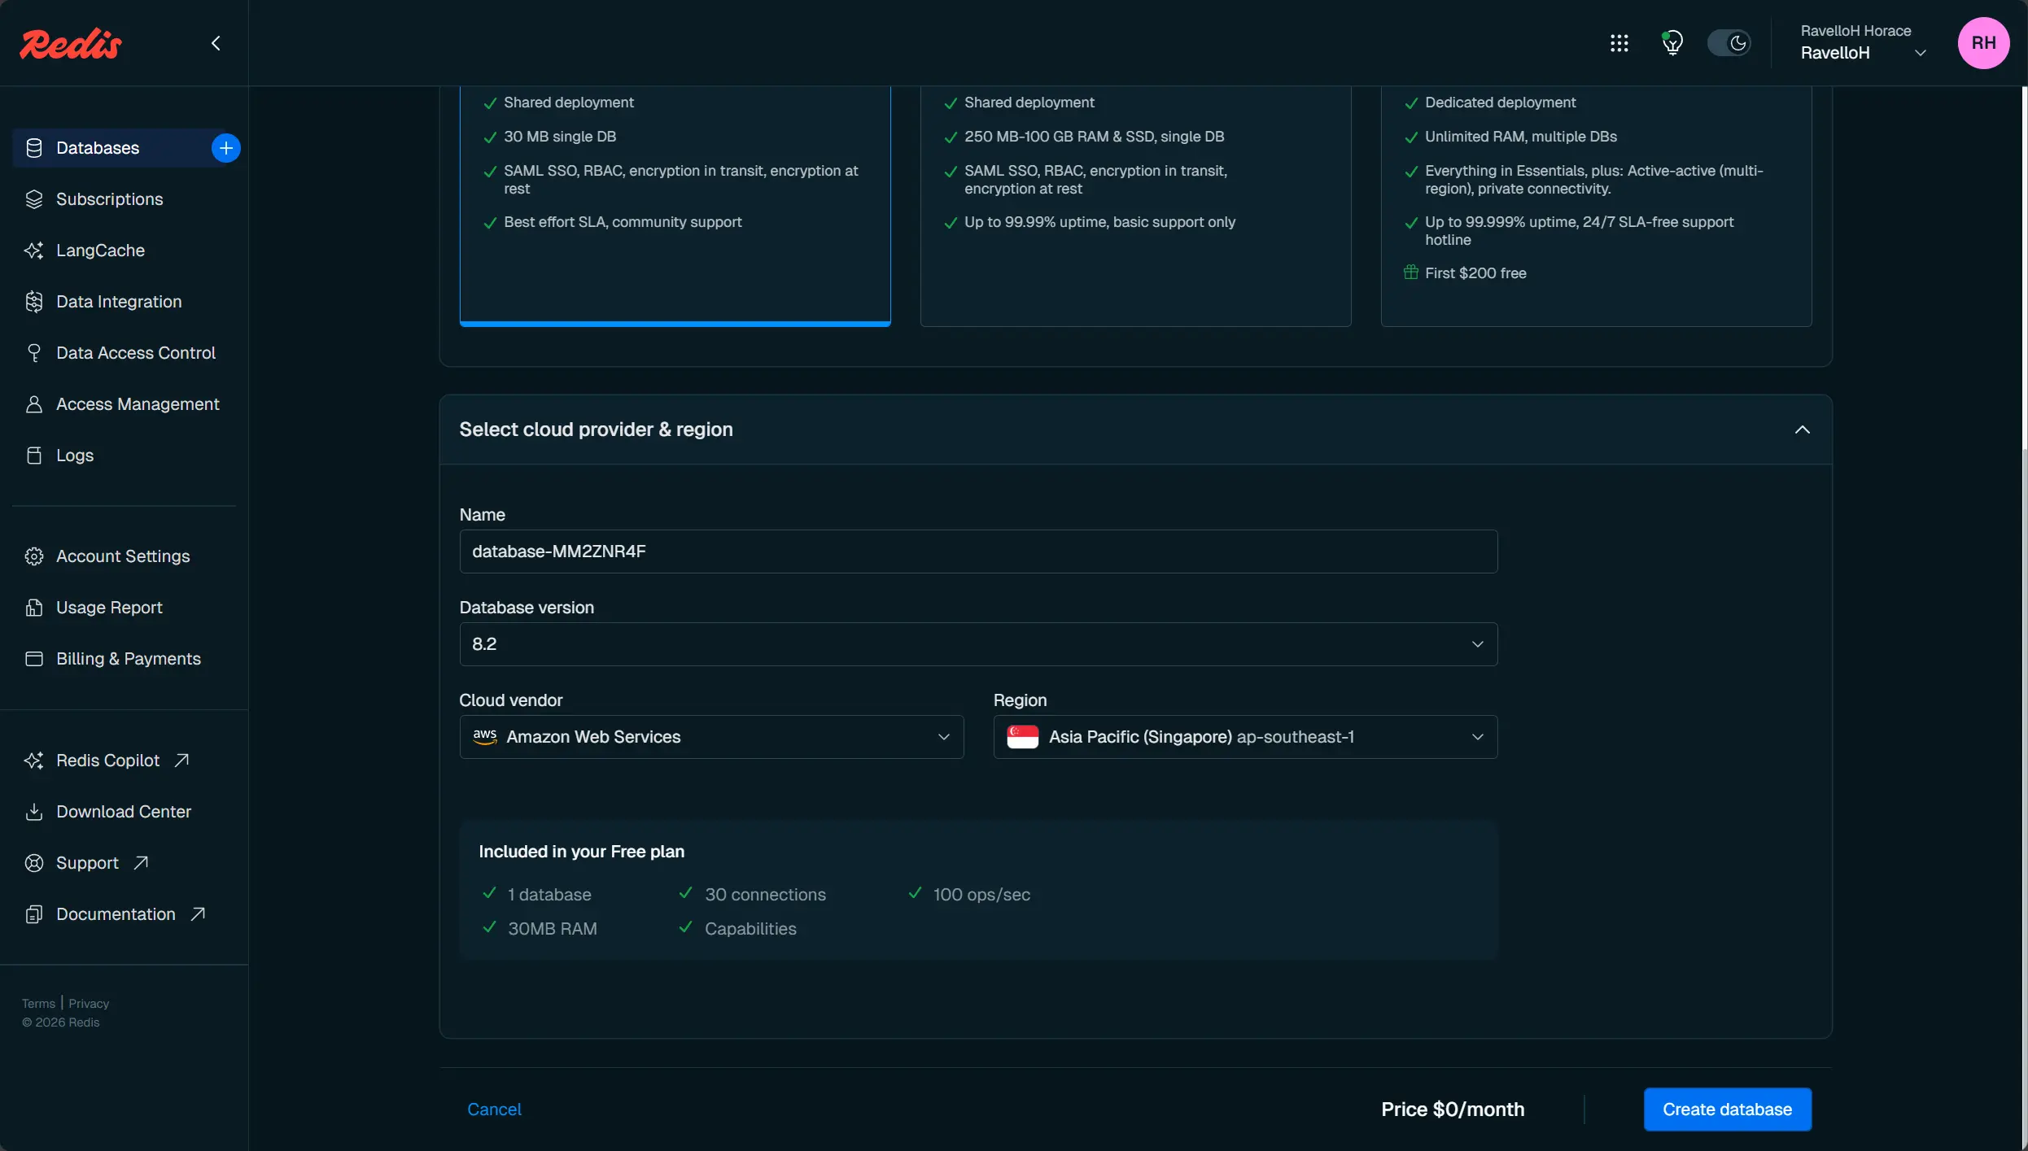
Task: Toggle the dark mode switch
Action: pyautogui.click(x=1729, y=43)
